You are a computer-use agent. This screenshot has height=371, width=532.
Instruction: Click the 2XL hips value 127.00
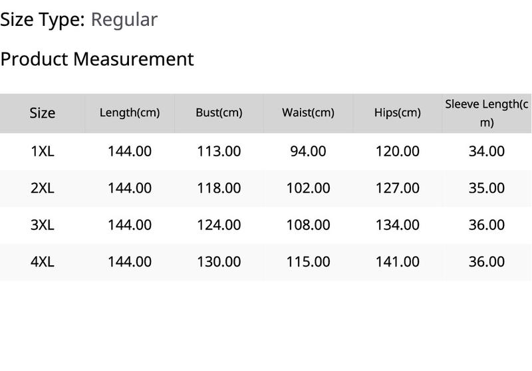click(397, 188)
